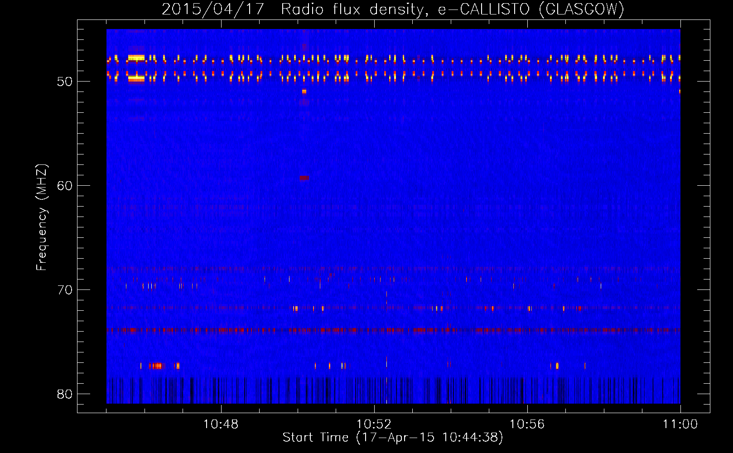This screenshot has width=733, height=453.
Task: Click the '10:52' time tick label
Action: tap(374, 424)
